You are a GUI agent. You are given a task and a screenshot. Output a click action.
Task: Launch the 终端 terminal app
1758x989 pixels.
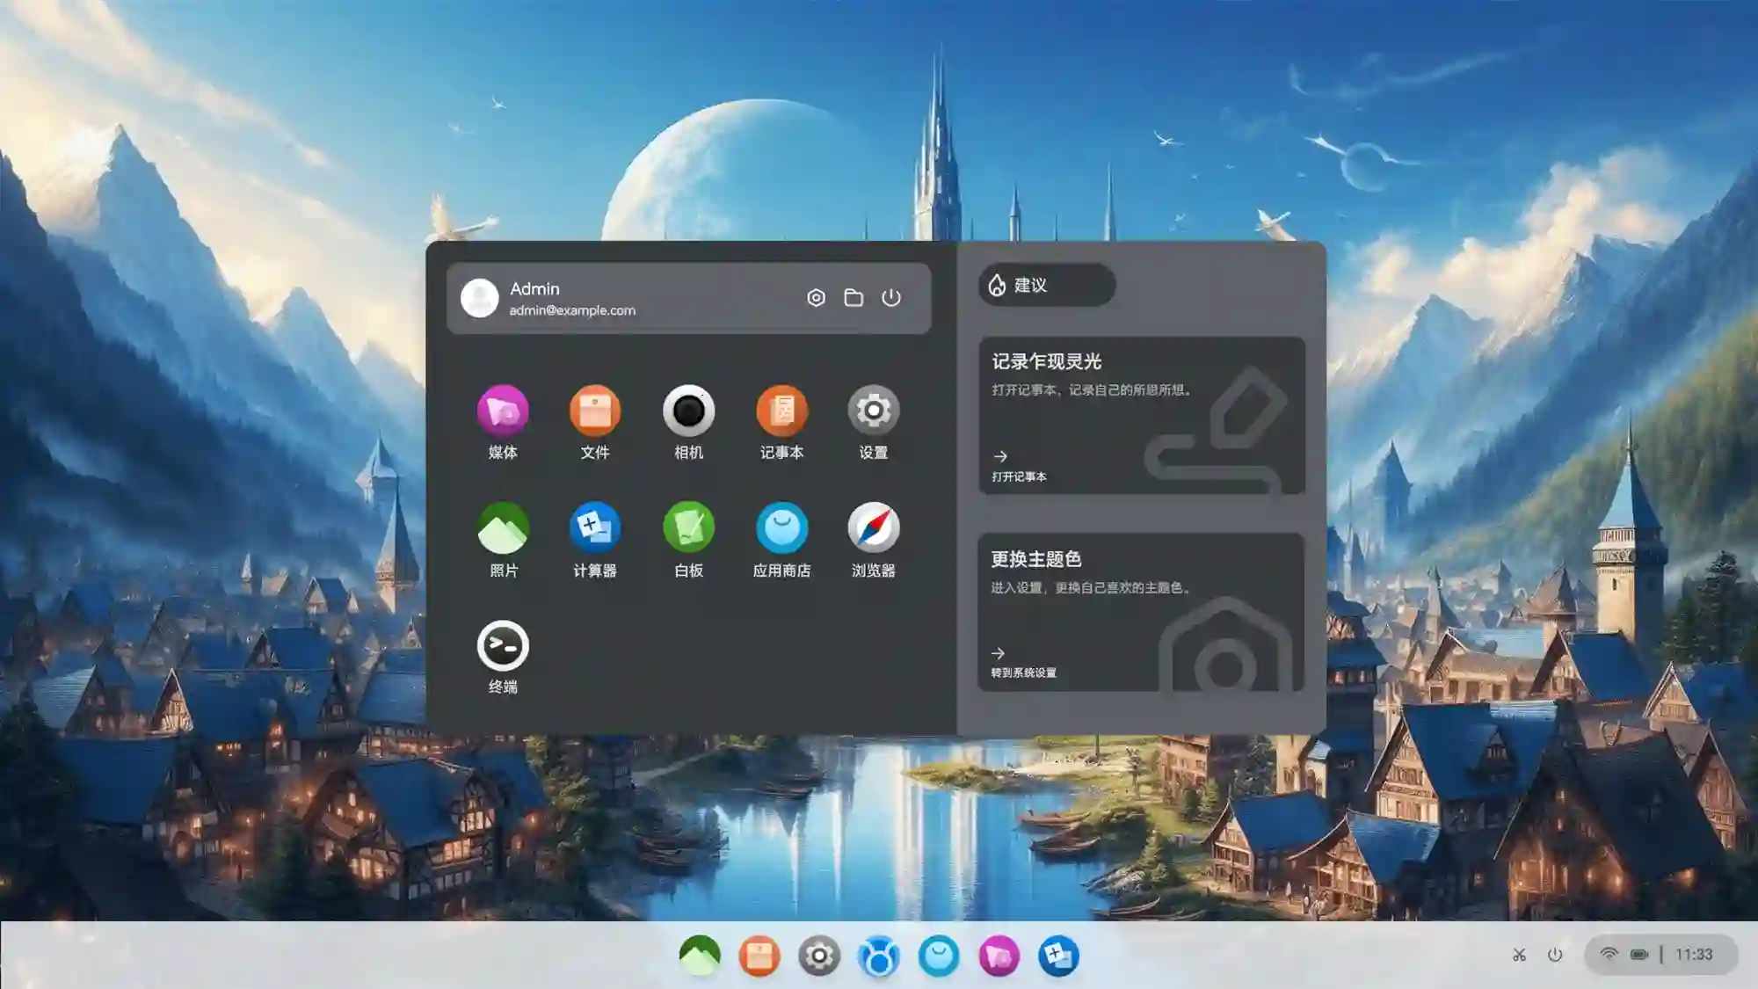503,646
